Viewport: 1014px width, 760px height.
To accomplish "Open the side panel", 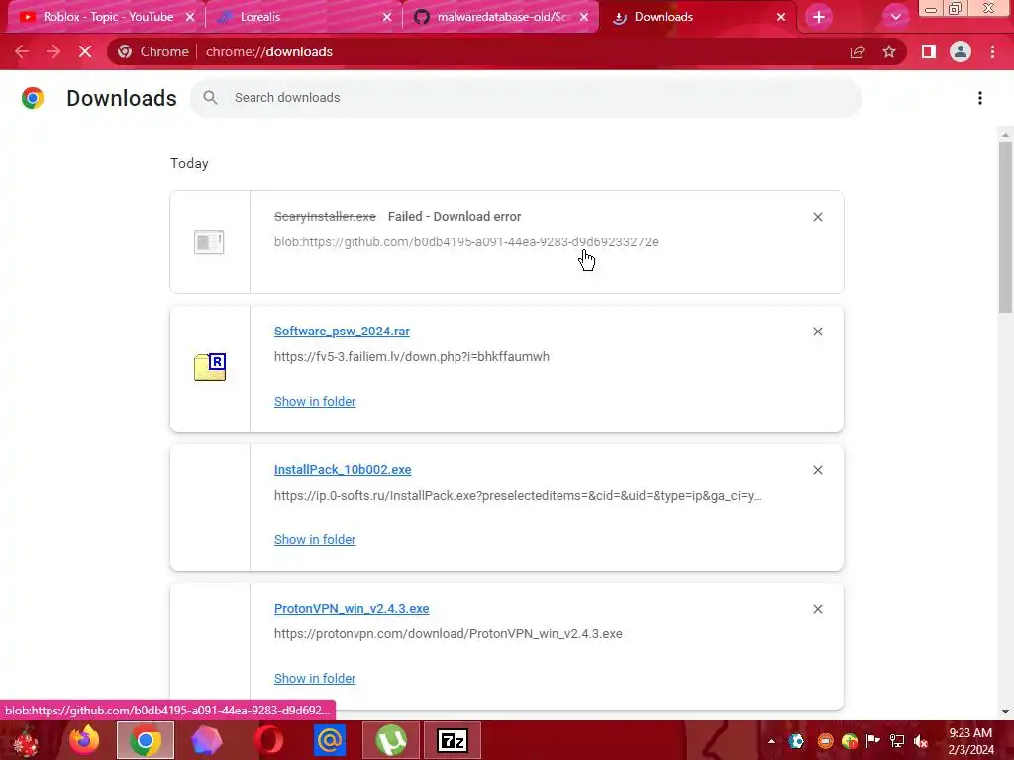I will click(x=929, y=51).
